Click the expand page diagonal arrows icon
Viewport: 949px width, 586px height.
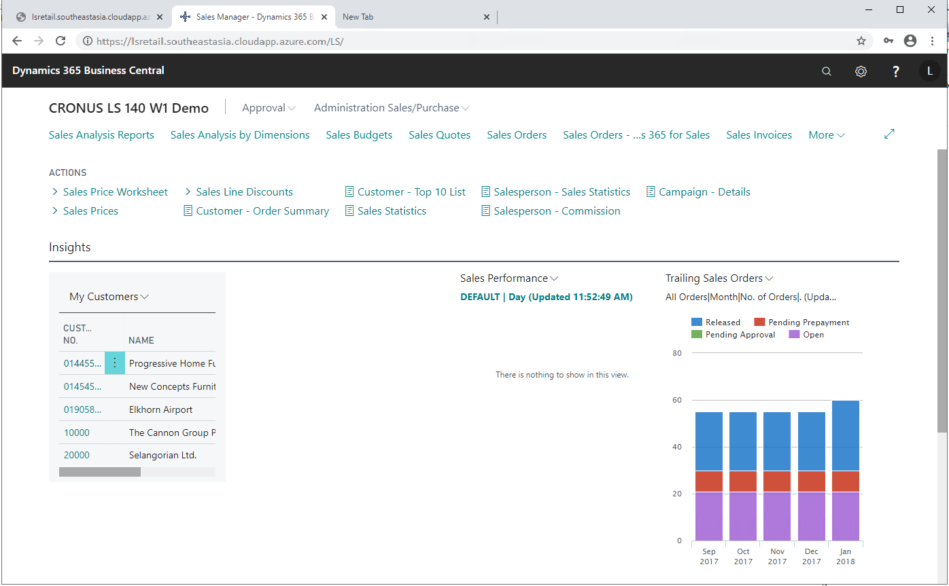point(889,134)
